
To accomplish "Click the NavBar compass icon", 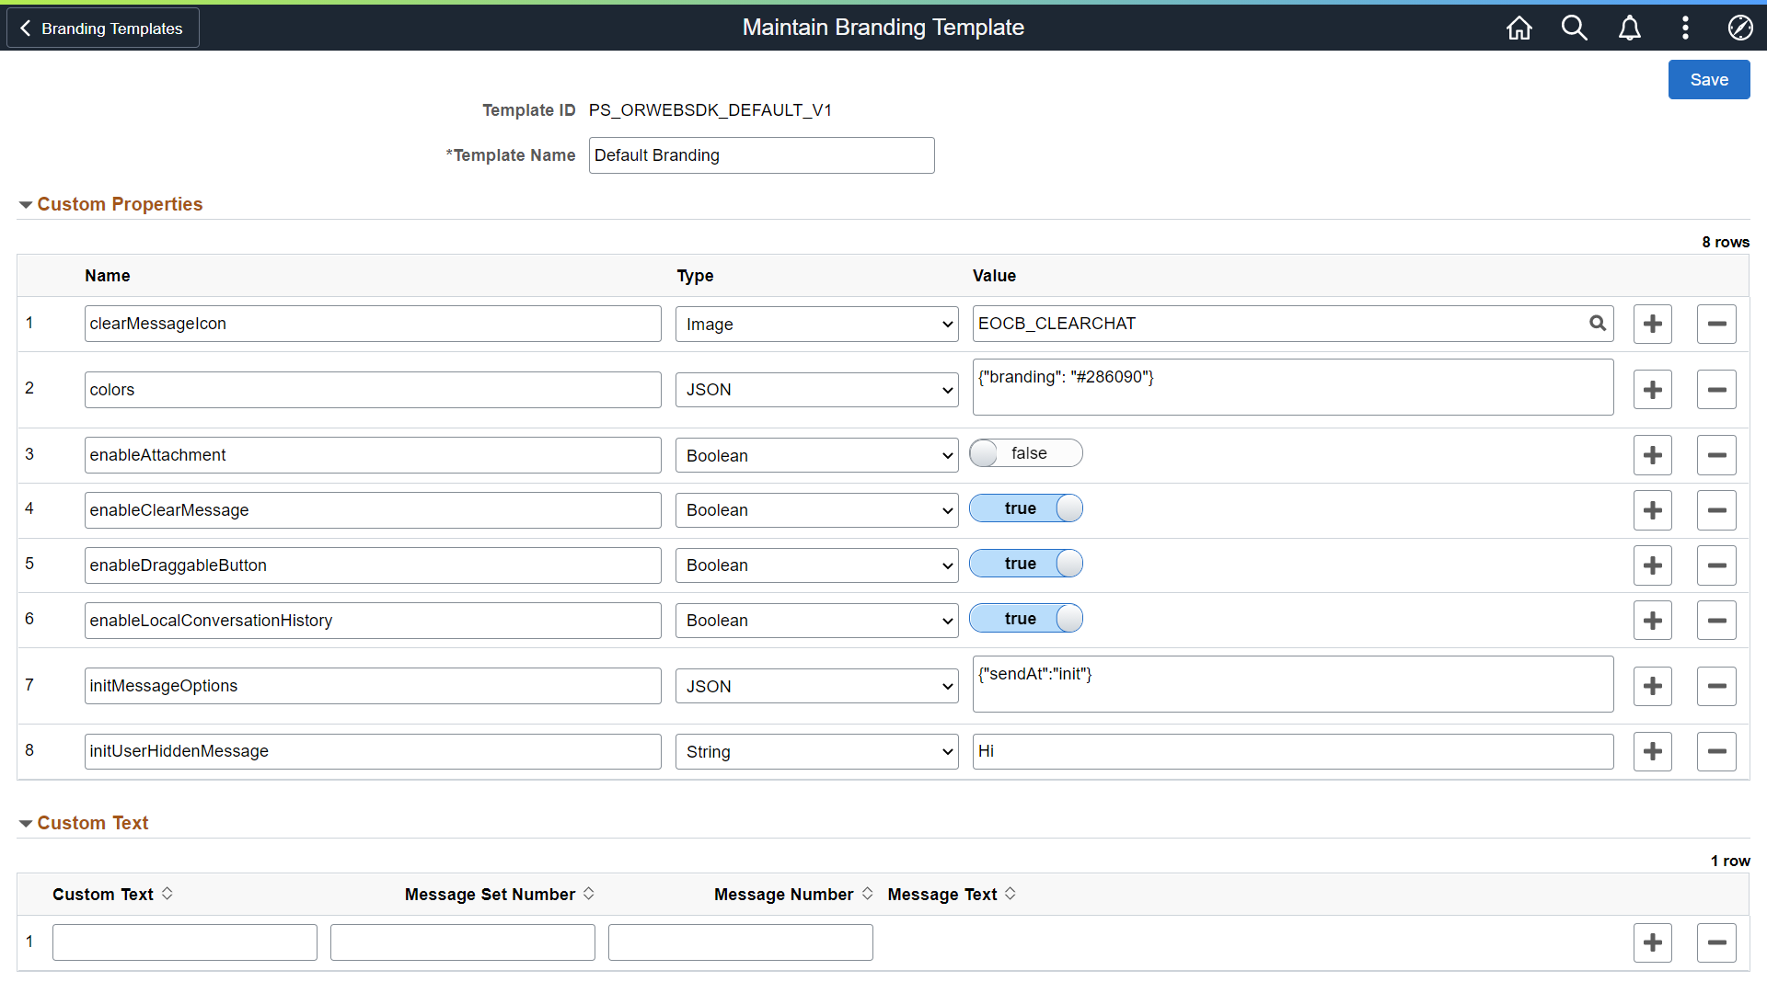I will tap(1739, 28).
